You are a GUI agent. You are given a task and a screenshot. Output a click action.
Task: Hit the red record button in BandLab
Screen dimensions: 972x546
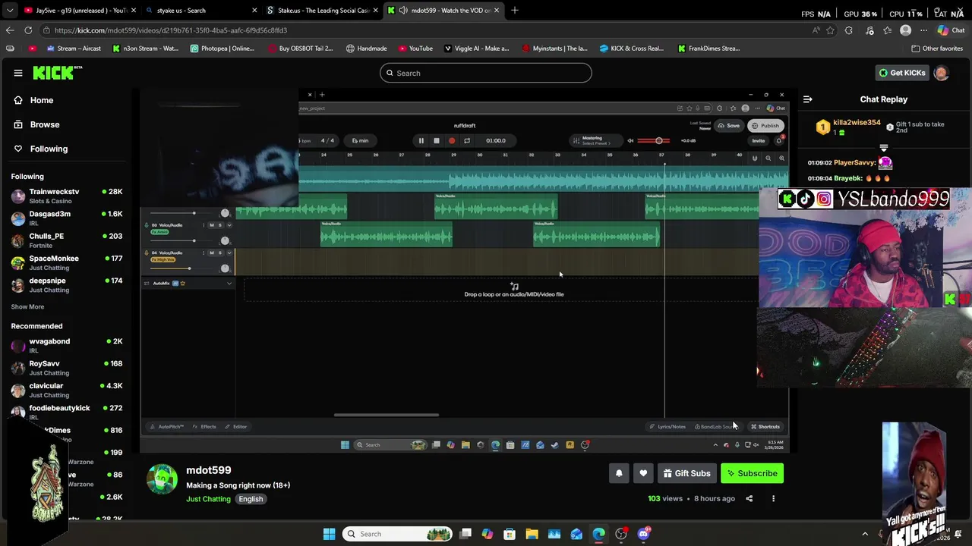(x=451, y=140)
